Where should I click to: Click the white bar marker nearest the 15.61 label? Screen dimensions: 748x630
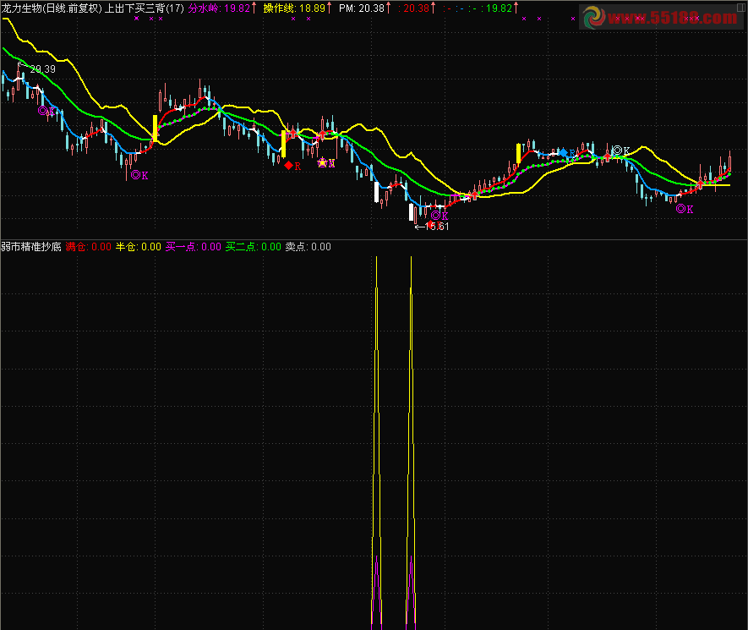coord(412,212)
